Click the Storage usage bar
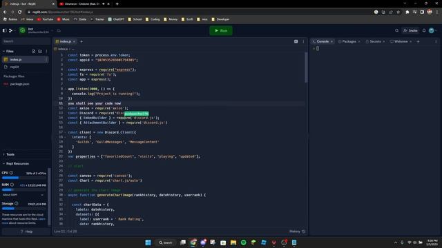Image resolution: width=442 pixels, height=248 pixels. click(24, 208)
